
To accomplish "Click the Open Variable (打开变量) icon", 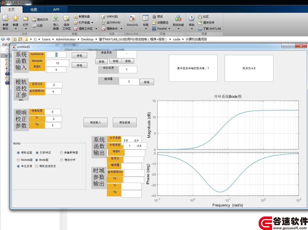I will click(x=76, y=23).
